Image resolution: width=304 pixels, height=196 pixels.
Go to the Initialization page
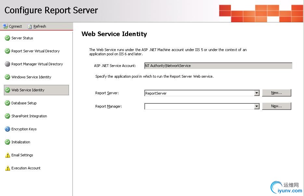pyautogui.click(x=21, y=142)
